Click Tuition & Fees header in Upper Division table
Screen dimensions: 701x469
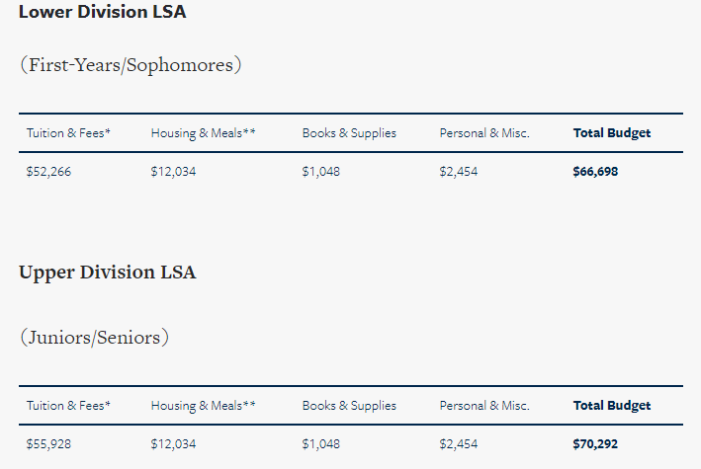click(68, 406)
